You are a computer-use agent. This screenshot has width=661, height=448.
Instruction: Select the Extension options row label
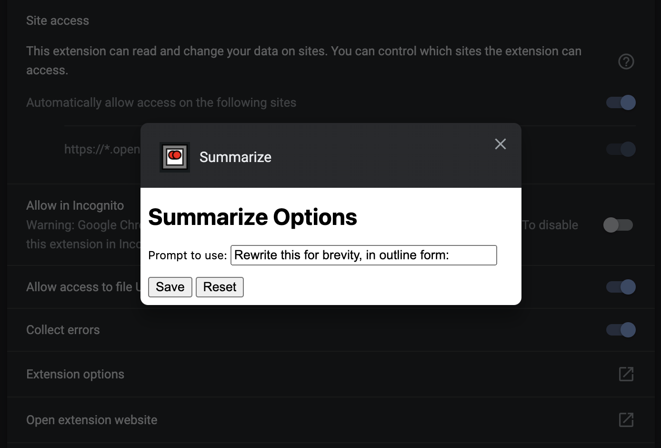pyautogui.click(x=75, y=374)
